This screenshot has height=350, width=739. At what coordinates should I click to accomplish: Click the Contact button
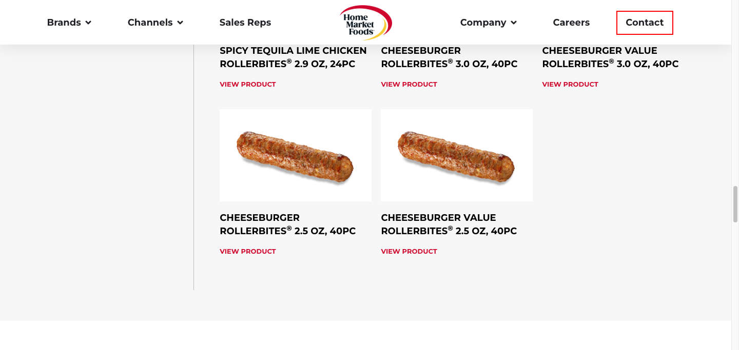(645, 23)
